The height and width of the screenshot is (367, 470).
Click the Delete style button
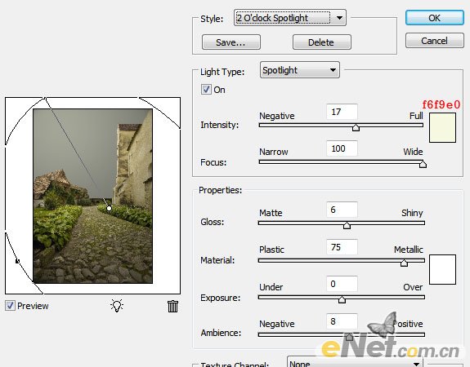[321, 42]
